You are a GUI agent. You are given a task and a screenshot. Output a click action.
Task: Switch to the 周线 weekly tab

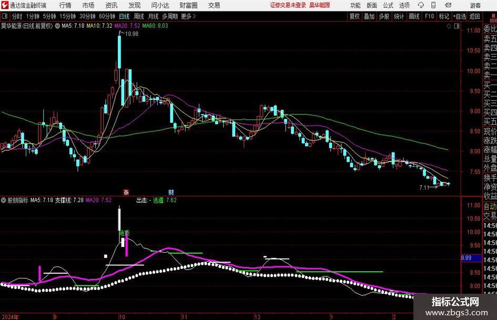pos(139,16)
